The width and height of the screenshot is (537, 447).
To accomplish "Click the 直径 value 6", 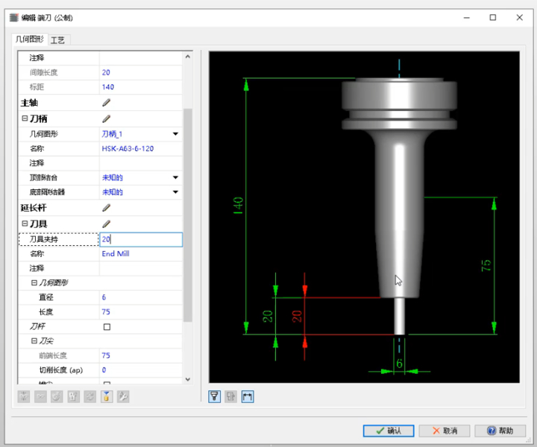I will tap(104, 297).
